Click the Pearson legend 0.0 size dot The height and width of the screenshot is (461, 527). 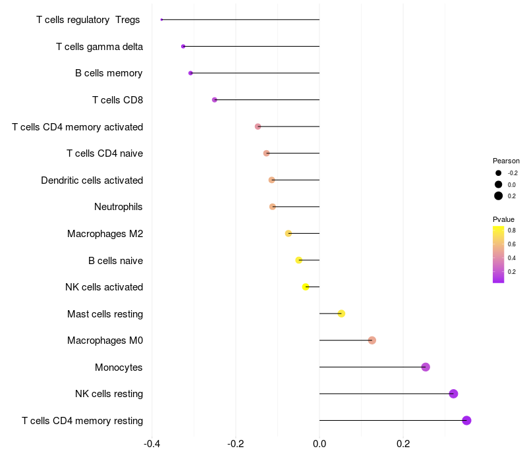click(x=499, y=184)
